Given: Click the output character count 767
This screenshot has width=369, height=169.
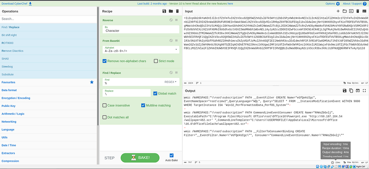Looking at the screenshot, I should 188,163.
